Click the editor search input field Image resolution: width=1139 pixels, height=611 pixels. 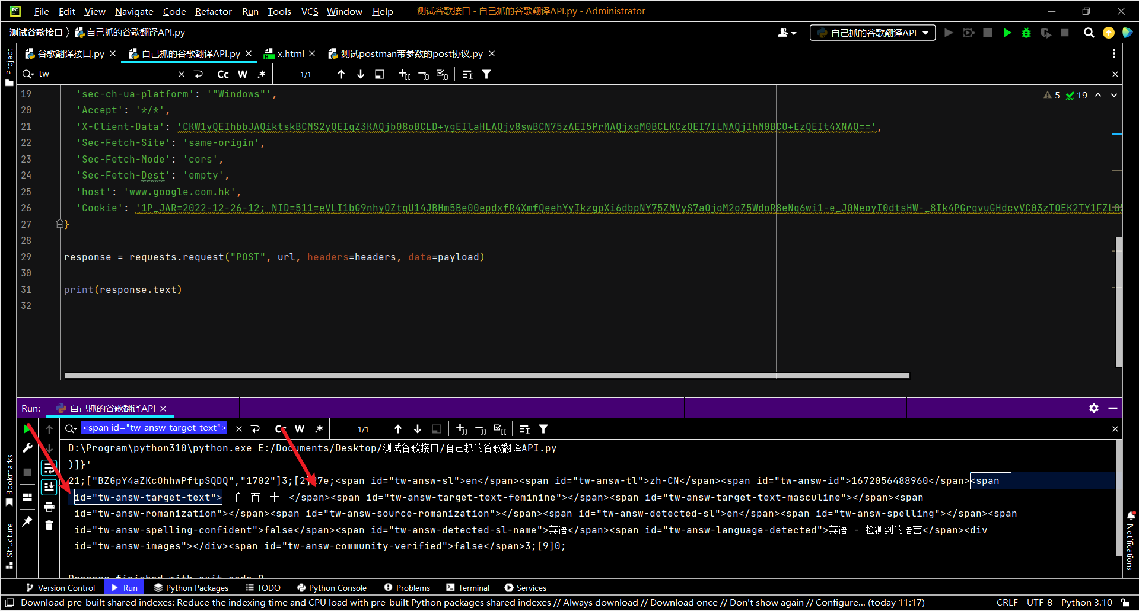[107, 74]
